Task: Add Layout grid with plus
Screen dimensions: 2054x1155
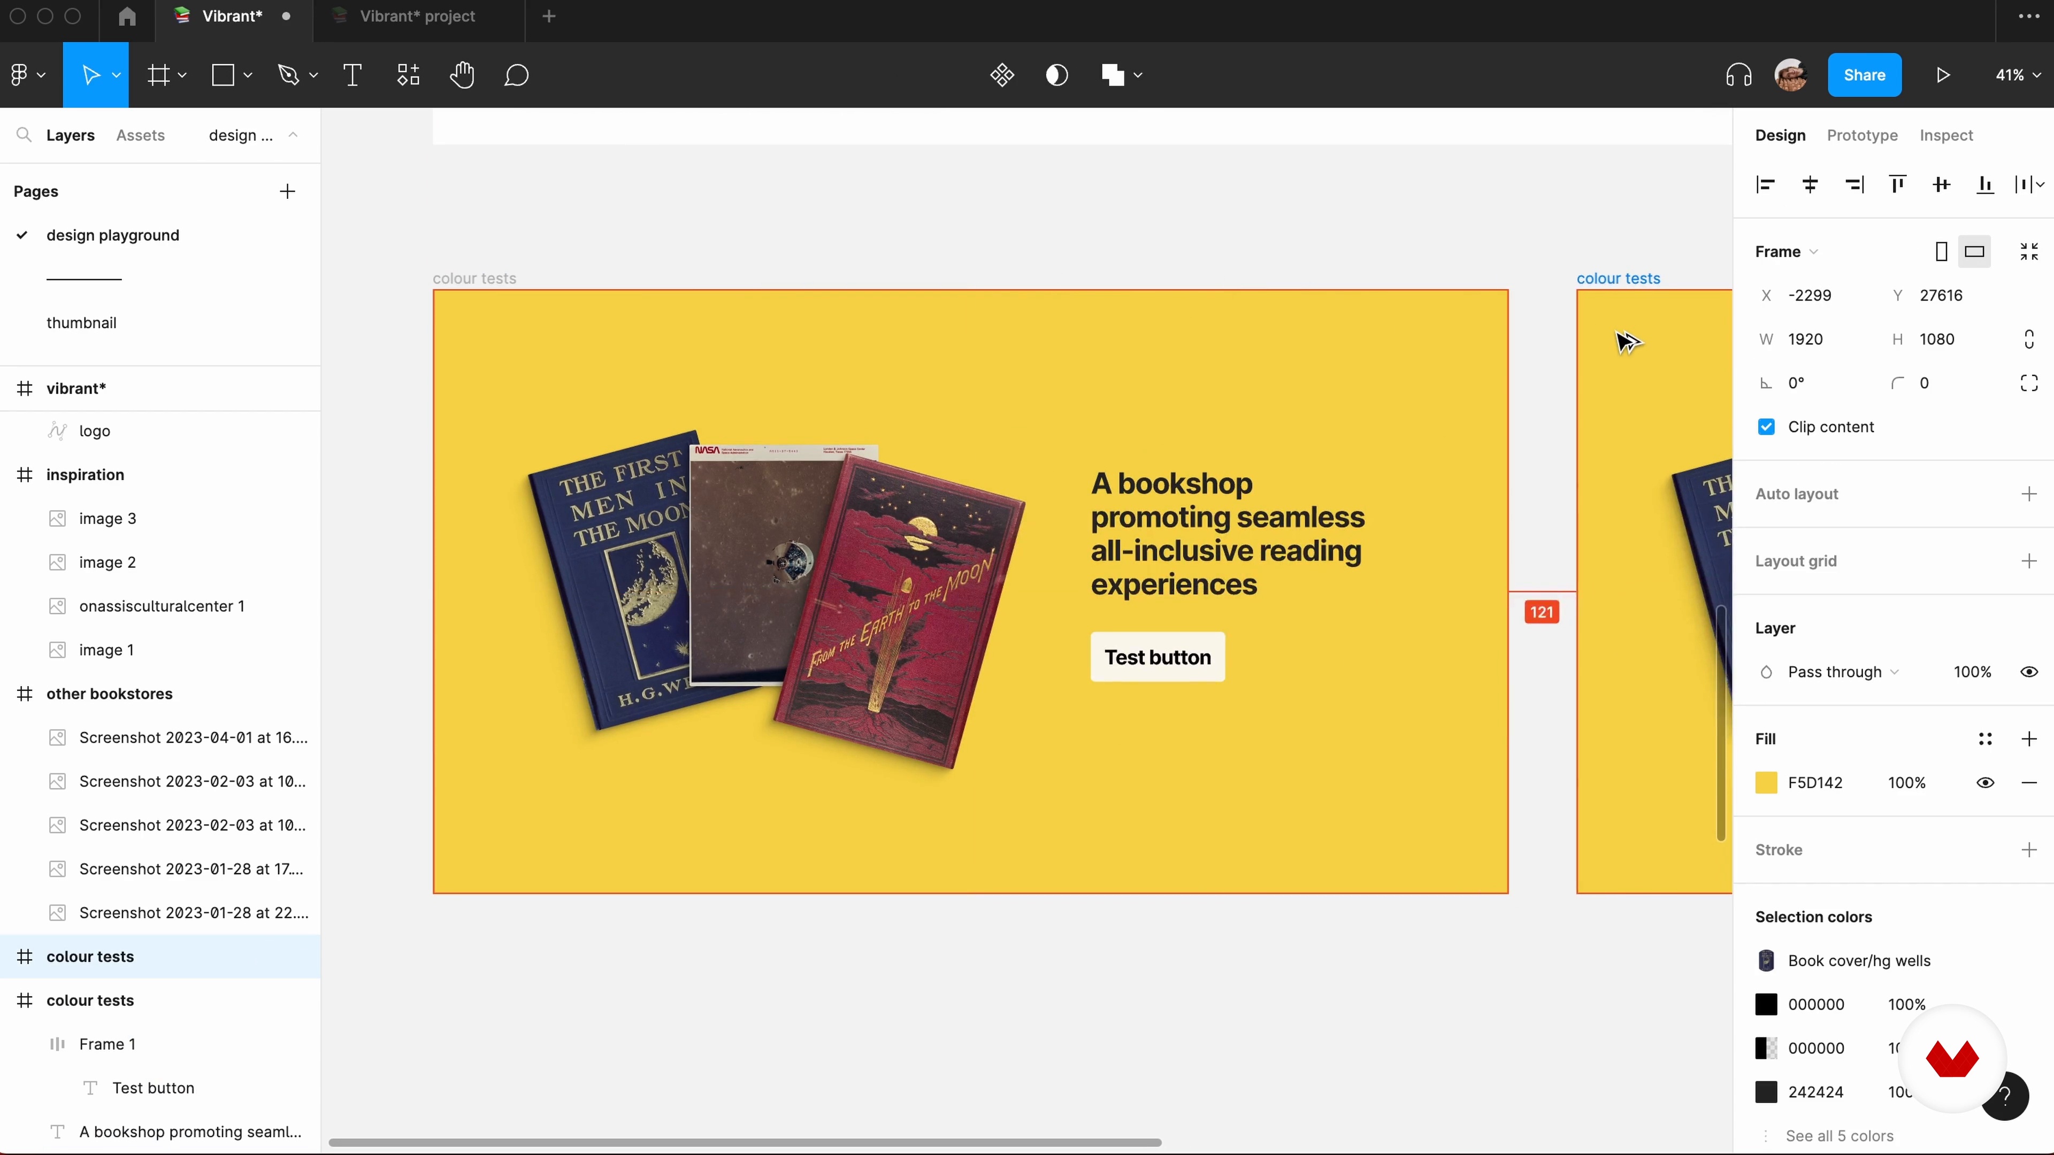Action: coord(2029,561)
